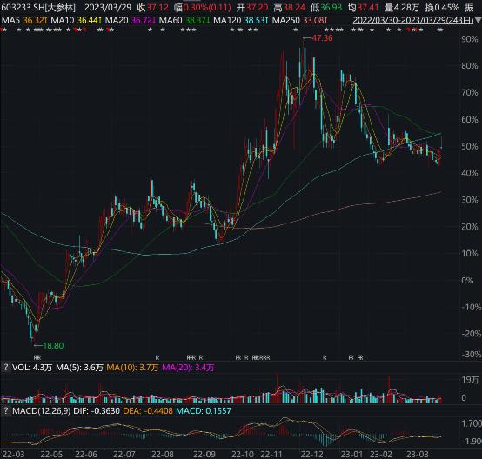This screenshot has width=482, height=459.
Task: Open help for the MACD indicator
Action: click(5, 411)
